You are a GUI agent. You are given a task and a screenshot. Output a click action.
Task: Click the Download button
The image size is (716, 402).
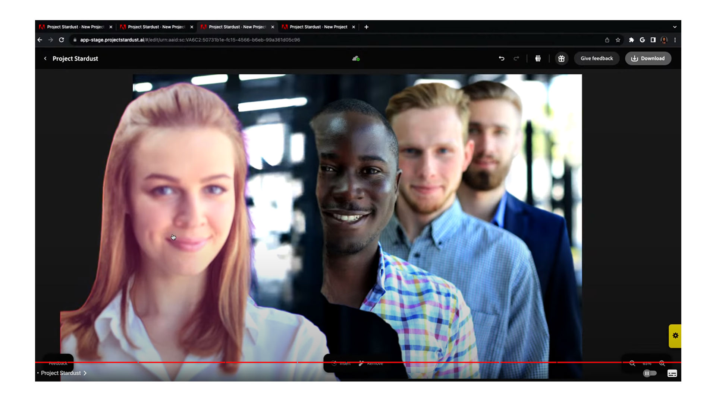tap(648, 58)
